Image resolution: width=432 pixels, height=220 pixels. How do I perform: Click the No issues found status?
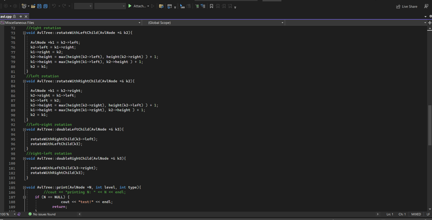point(42,214)
